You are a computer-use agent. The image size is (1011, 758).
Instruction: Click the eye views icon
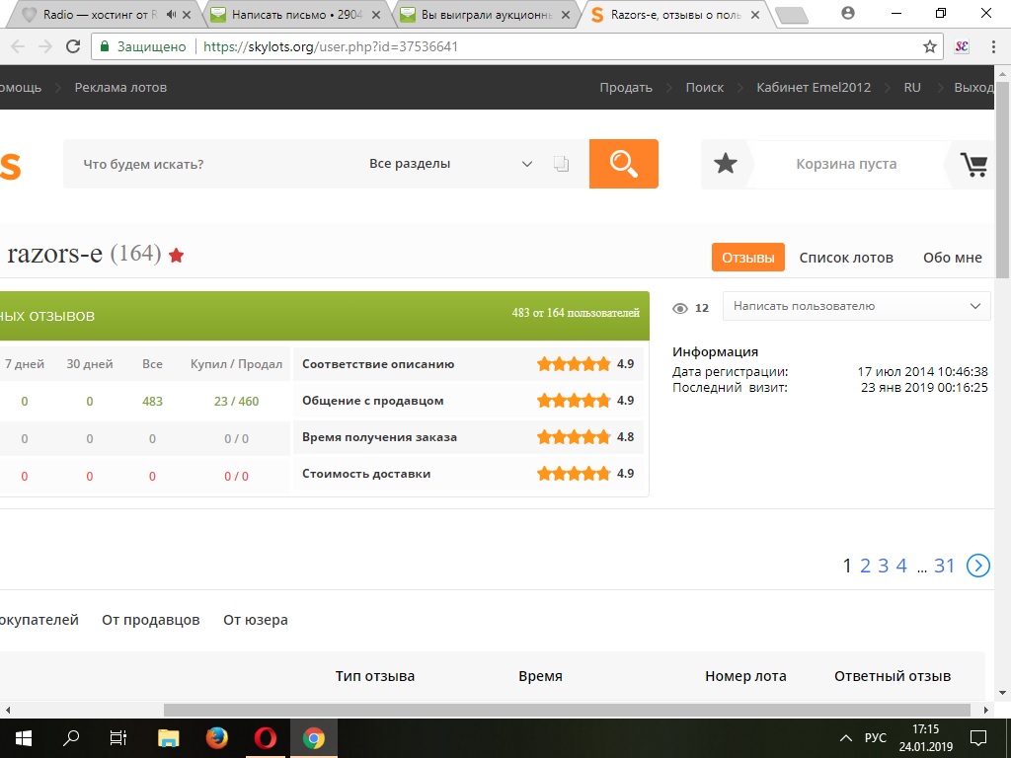point(680,308)
